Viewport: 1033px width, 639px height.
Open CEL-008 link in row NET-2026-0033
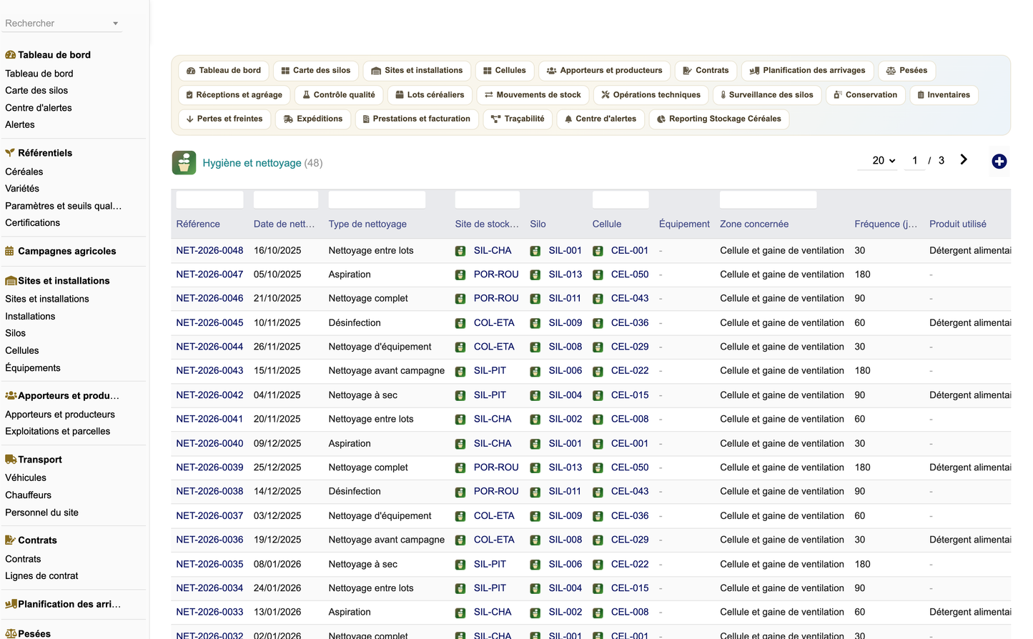pos(630,613)
